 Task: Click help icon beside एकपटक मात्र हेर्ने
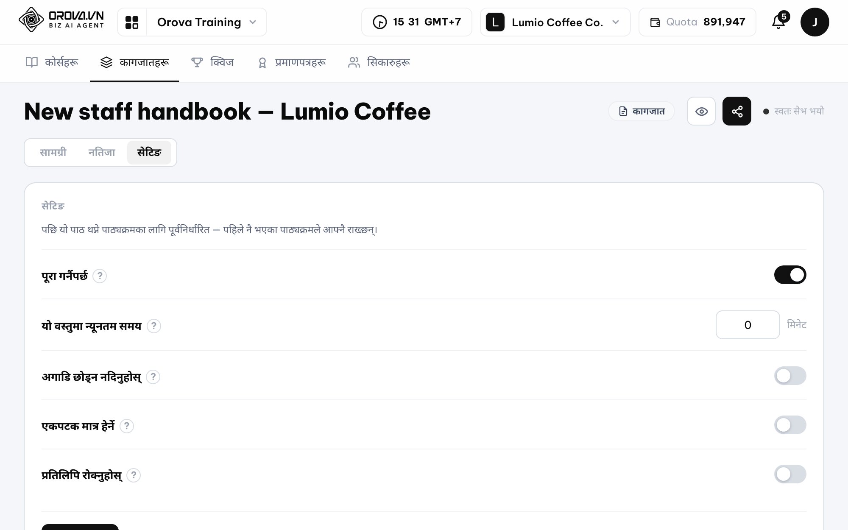point(127,426)
